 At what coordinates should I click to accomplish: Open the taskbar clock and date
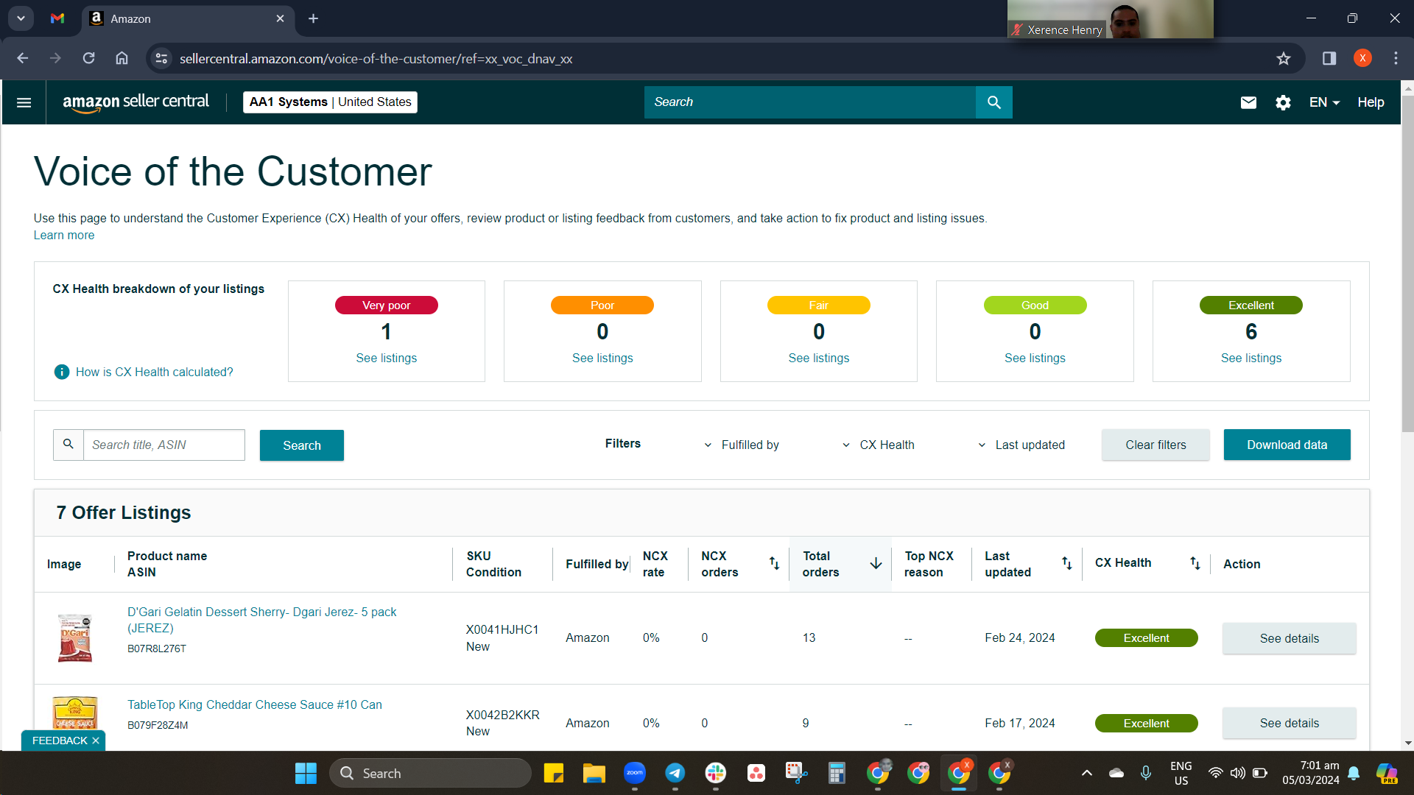[x=1311, y=773]
